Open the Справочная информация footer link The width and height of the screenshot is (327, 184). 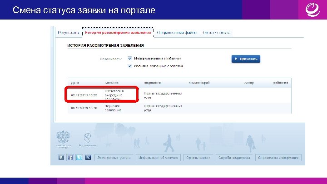pyautogui.click(x=278, y=158)
